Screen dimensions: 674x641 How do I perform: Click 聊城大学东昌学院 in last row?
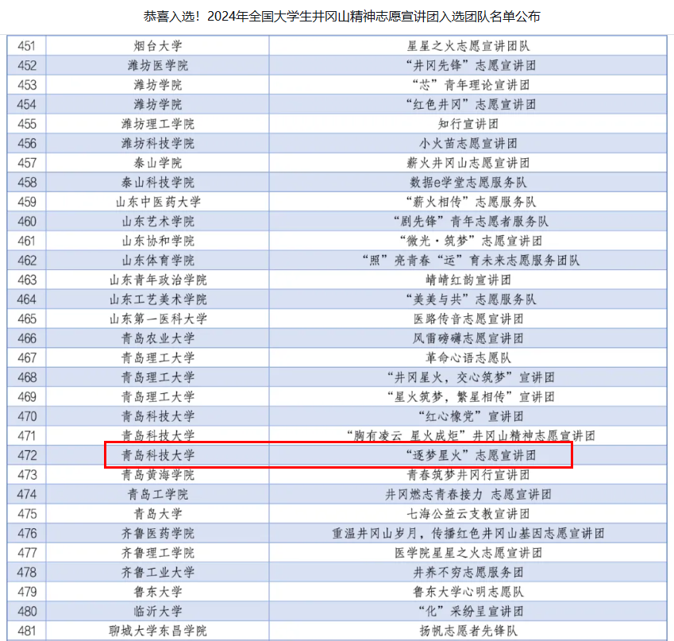click(158, 631)
